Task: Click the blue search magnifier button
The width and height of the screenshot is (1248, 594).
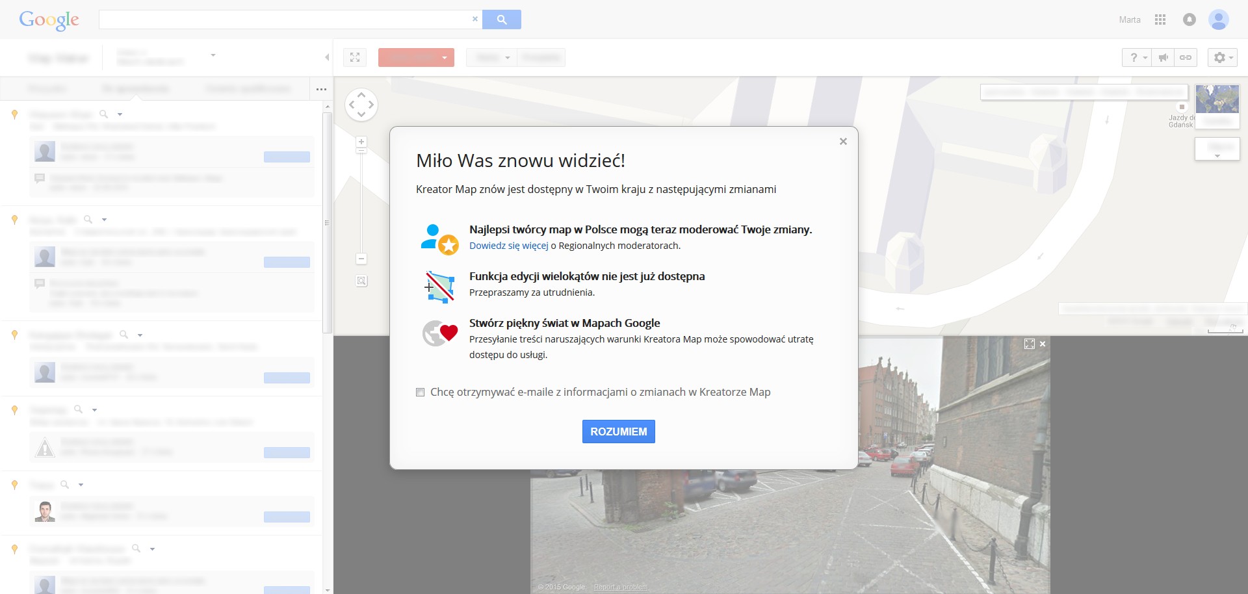Action: pos(501,19)
